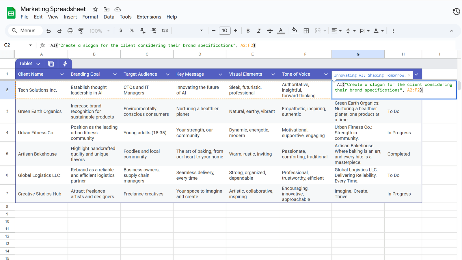Apply currency format
This screenshot has width=462, height=260.
pos(121,30)
